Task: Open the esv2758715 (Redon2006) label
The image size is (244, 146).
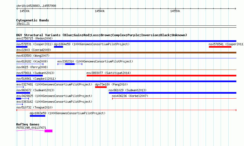Action: point(35,38)
